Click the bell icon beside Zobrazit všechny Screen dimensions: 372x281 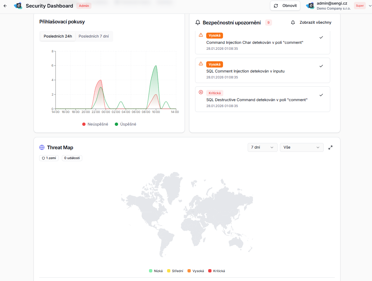(x=293, y=22)
